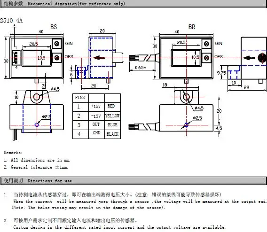
Task: Click the '29' width dimension
Action: pos(246,87)
